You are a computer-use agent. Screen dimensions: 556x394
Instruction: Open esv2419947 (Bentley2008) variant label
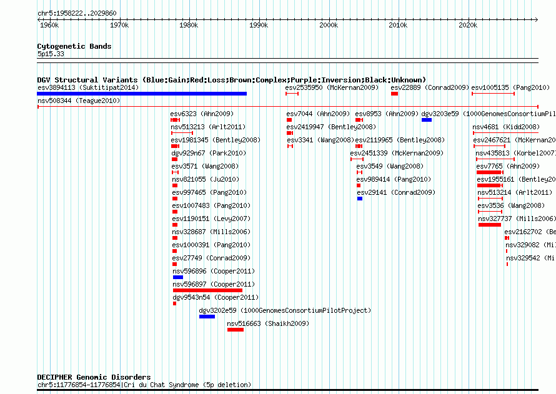pyautogui.click(x=331, y=127)
